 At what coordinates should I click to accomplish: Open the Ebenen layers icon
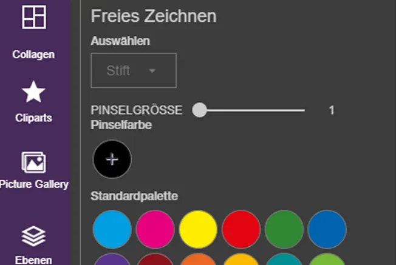pyautogui.click(x=34, y=236)
